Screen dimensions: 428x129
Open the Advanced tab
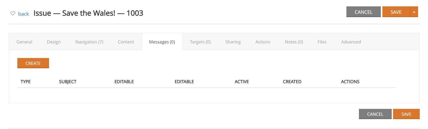click(x=351, y=42)
